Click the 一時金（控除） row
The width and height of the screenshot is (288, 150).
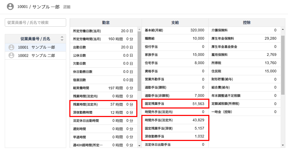[x=244, y=112]
